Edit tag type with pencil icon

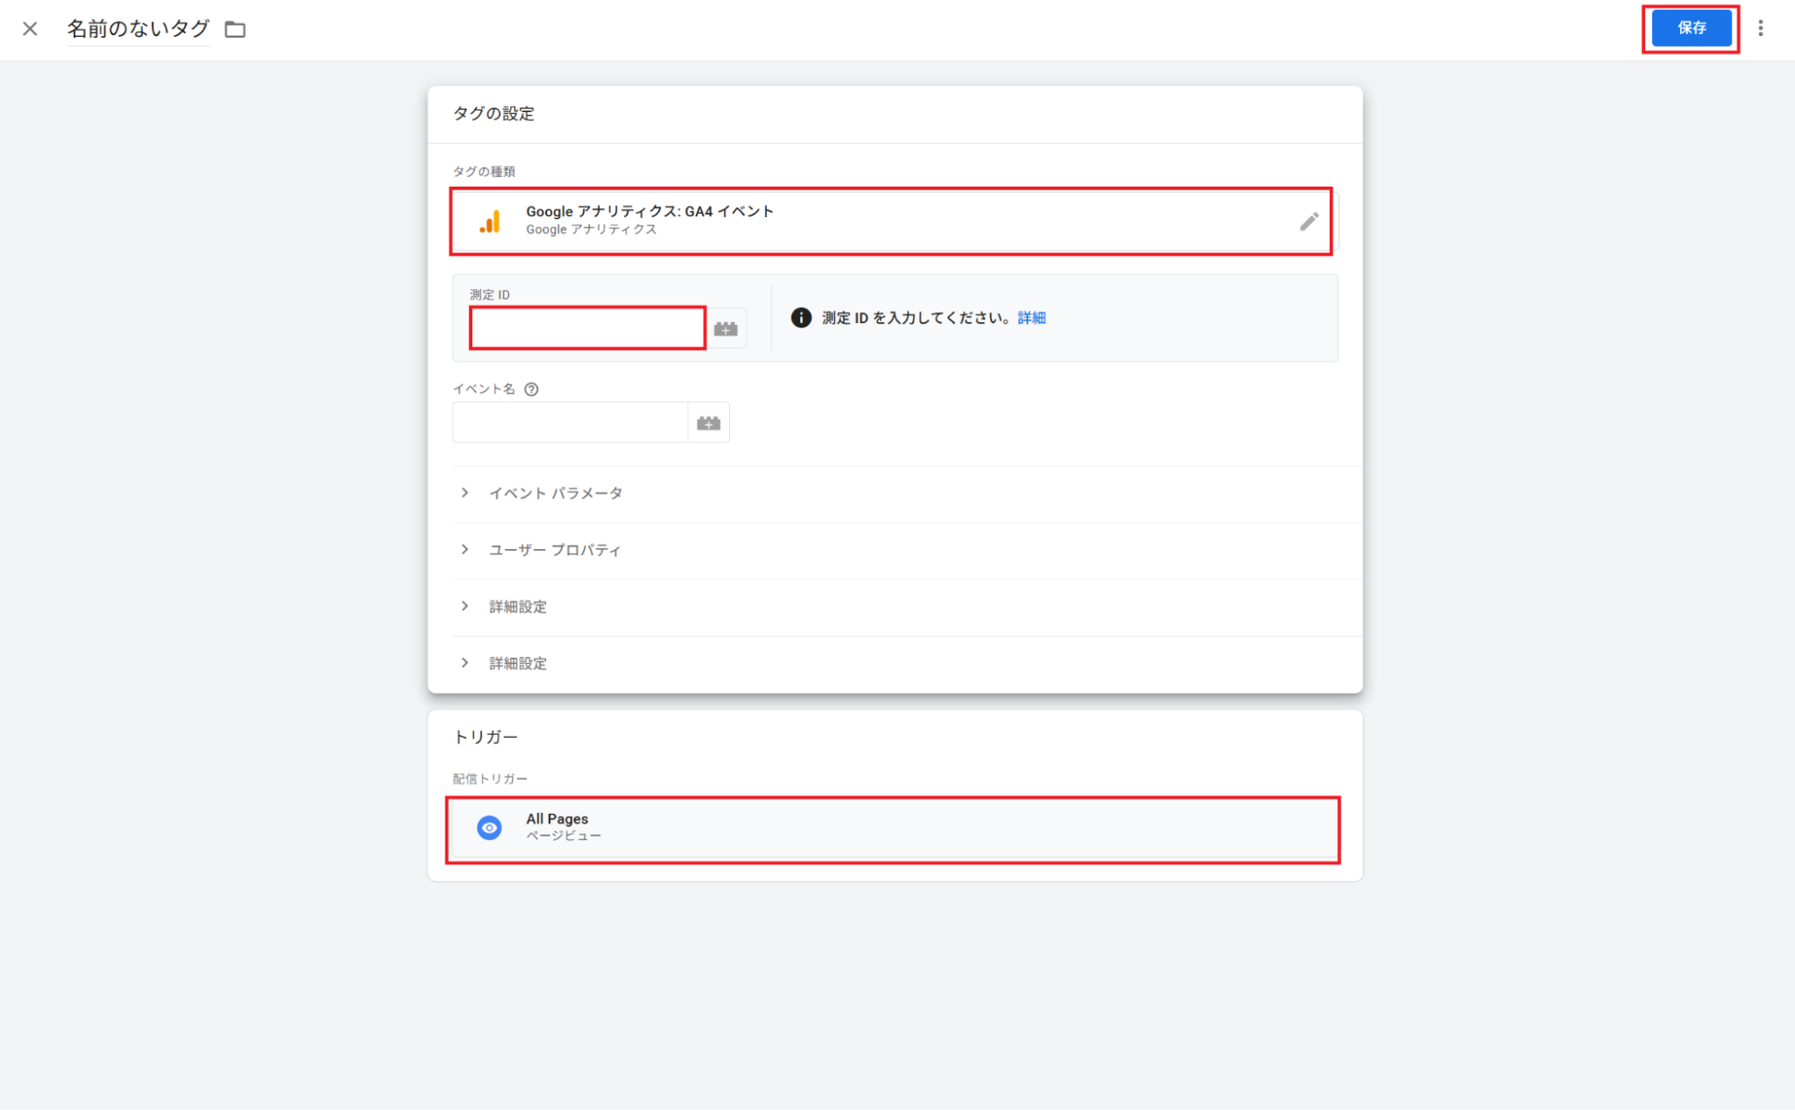pos(1309,222)
